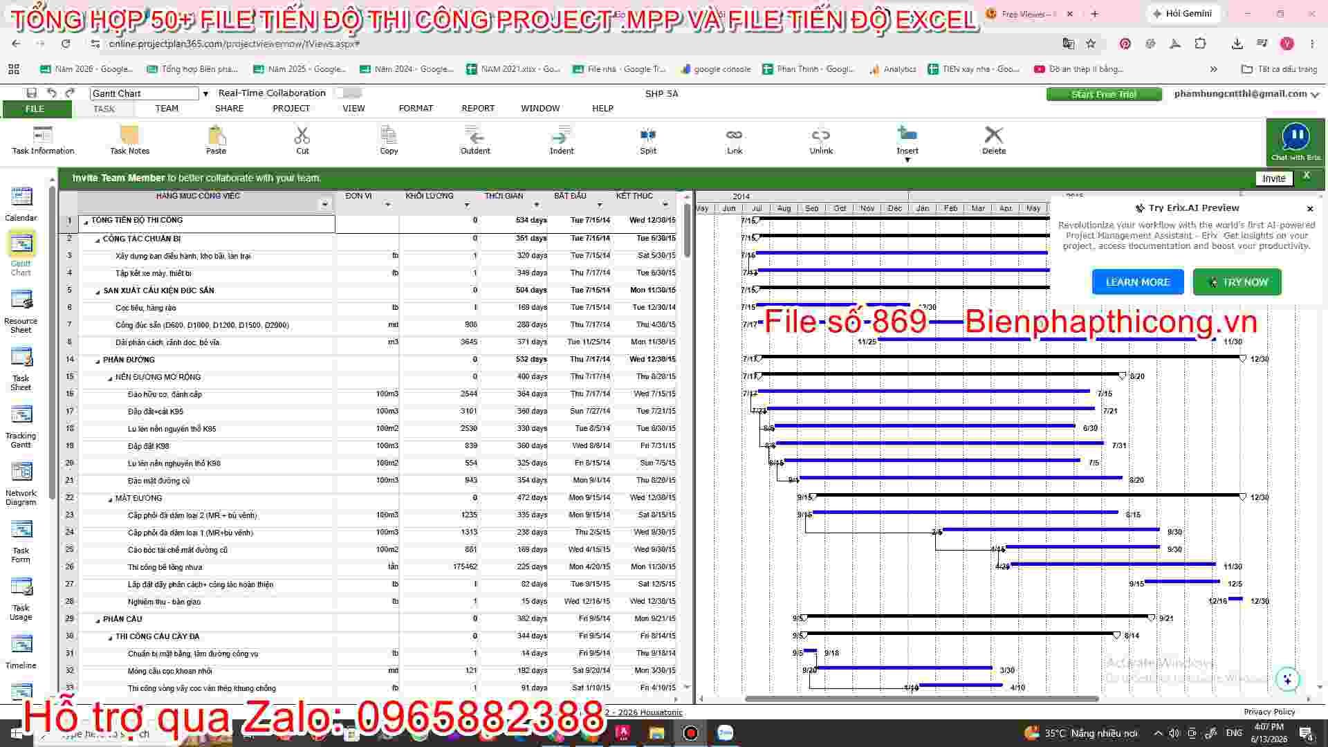Open KHỐI LƯỢNG column filter dropdown
The height and width of the screenshot is (747, 1328).
[467, 205]
